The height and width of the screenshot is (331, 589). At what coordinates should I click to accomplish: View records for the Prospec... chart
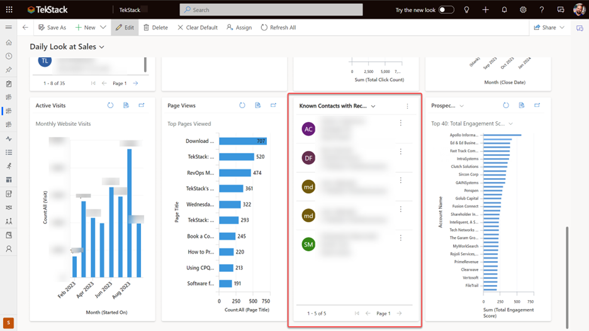click(522, 105)
